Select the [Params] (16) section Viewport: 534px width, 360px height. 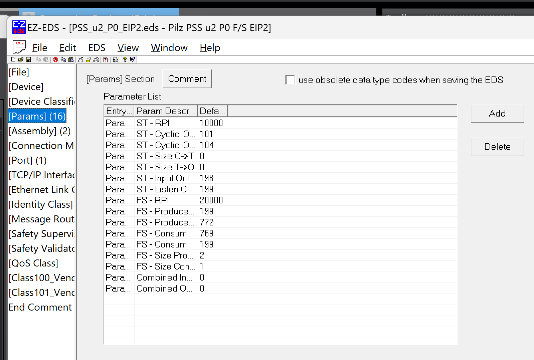[37, 116]
